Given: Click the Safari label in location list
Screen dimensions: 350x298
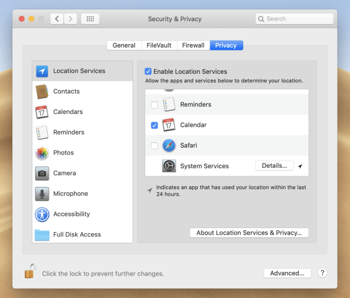Looking at the screenshot, I should pyautogui.click(x=189, y=145).
